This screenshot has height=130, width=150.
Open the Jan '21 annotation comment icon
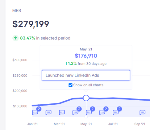tap(35, 112)
